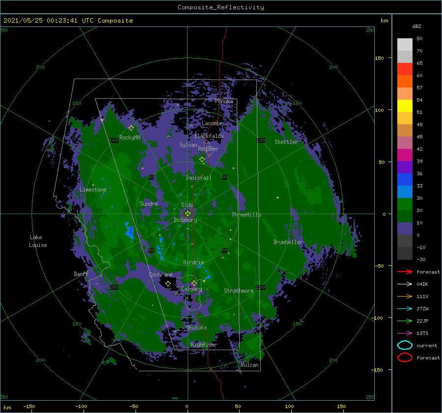Click yellow diamond marker below Cochrane

(x=168, y=284)
